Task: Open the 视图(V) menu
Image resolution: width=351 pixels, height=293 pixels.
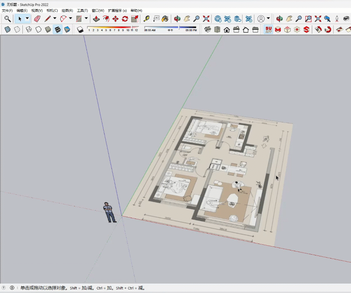Action: 37,10
